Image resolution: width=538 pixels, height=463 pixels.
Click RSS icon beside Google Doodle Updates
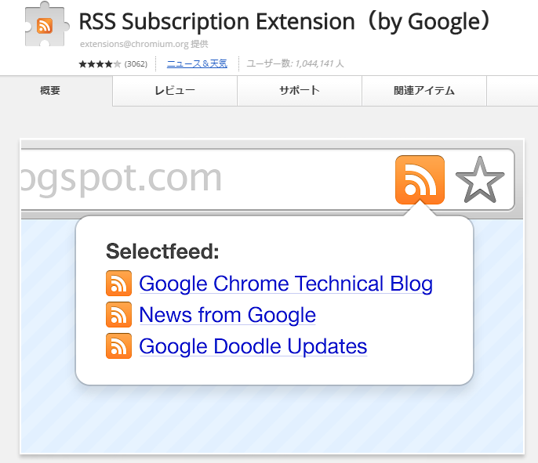118,345
